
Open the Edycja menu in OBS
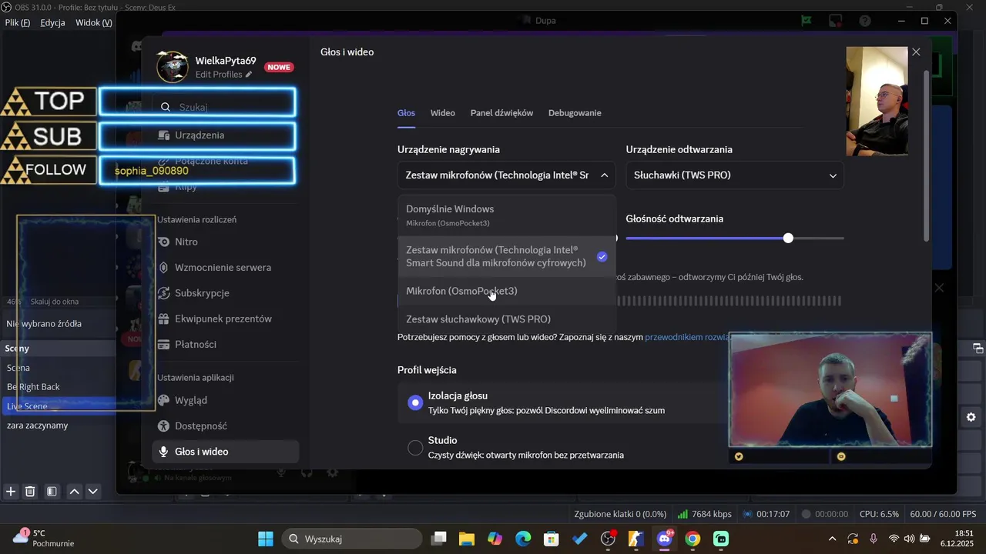coord(52,22)
